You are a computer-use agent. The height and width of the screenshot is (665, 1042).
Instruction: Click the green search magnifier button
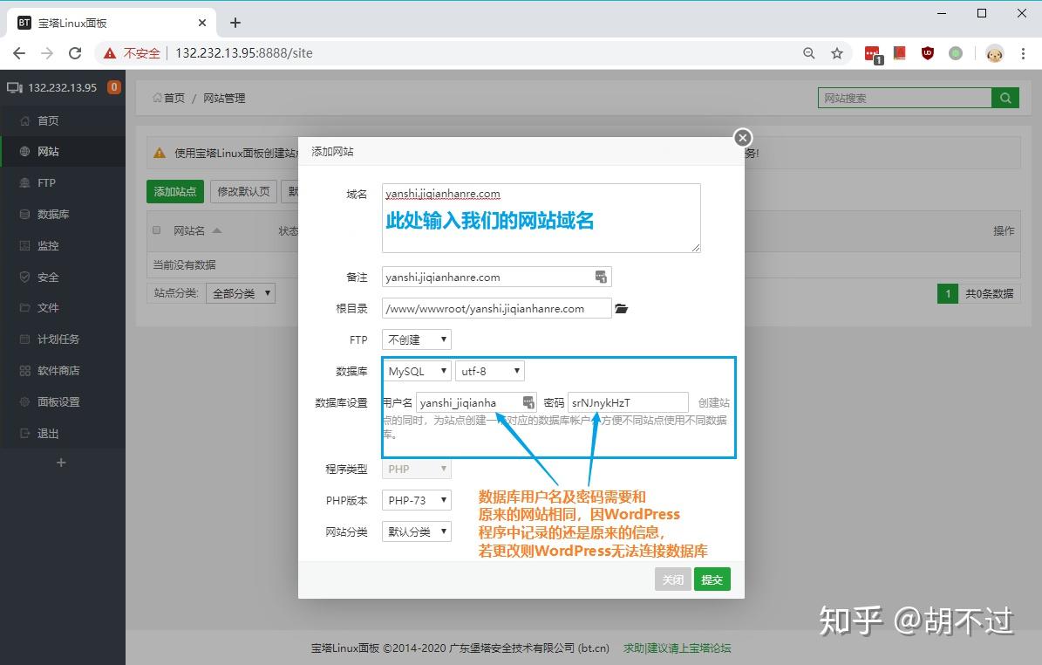(1005, 98)
